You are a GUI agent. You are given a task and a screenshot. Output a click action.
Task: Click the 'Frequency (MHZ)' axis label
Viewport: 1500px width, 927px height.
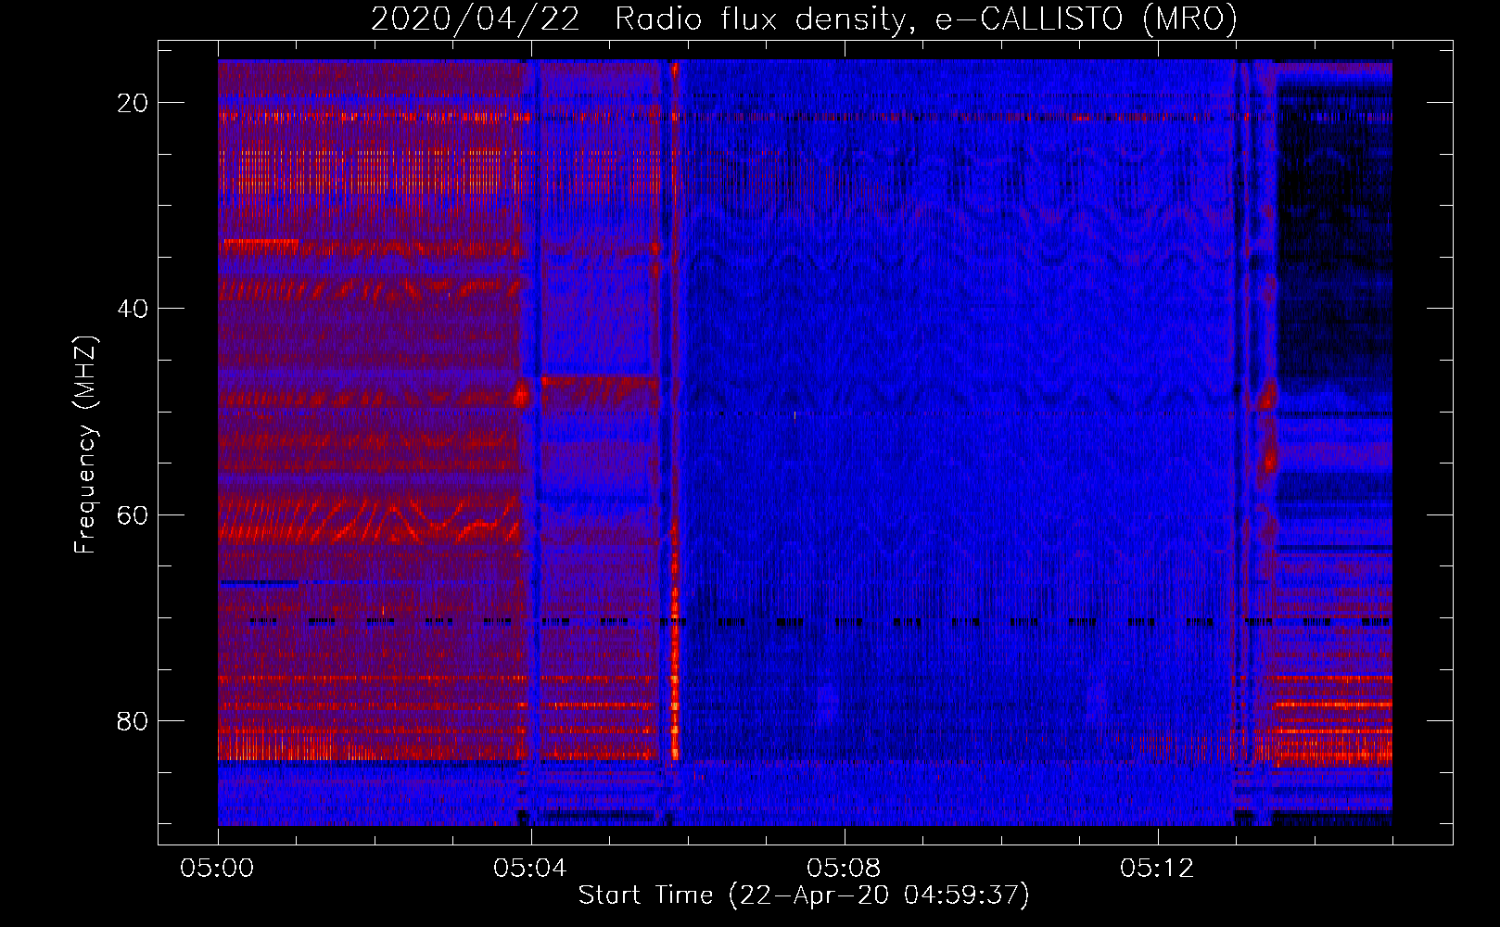[x=84, y=445]
